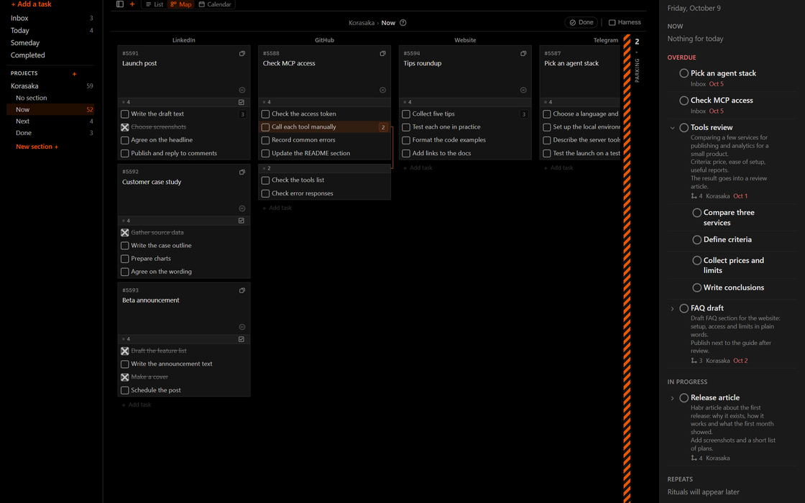Image resolution: width=805 pixels, height=503 pixels.
Task: Click the badge 2 on Call each tool manually
Action: coord(383,127)
